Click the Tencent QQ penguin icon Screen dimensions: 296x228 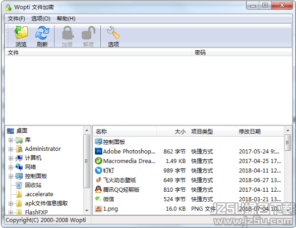pos(98,190)
